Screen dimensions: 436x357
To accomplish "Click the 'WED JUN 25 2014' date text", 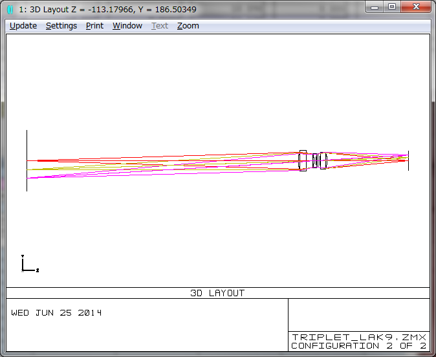I will click(x=56, y=313).
